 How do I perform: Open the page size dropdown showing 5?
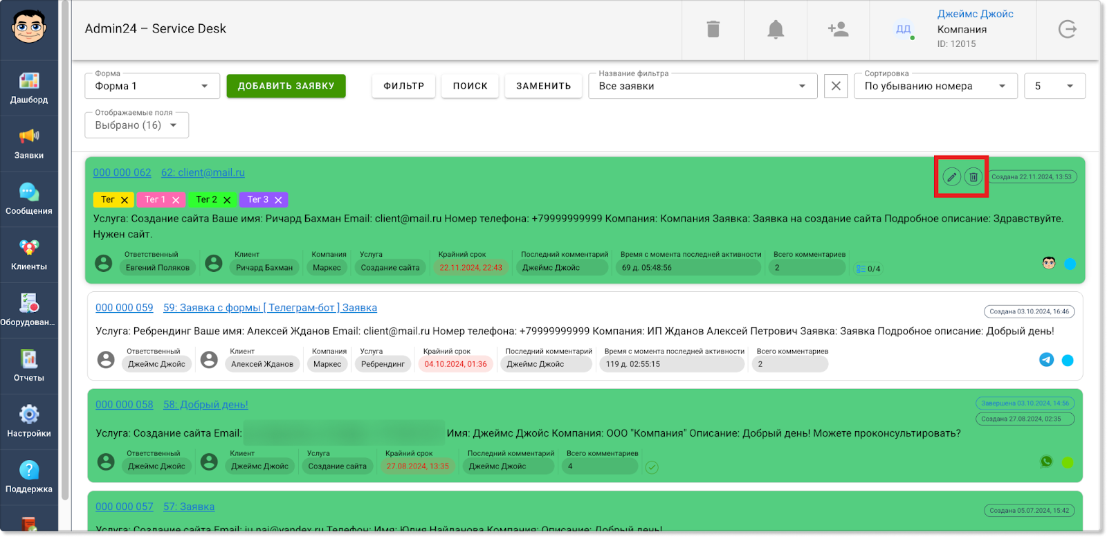tap(1054, 86)
